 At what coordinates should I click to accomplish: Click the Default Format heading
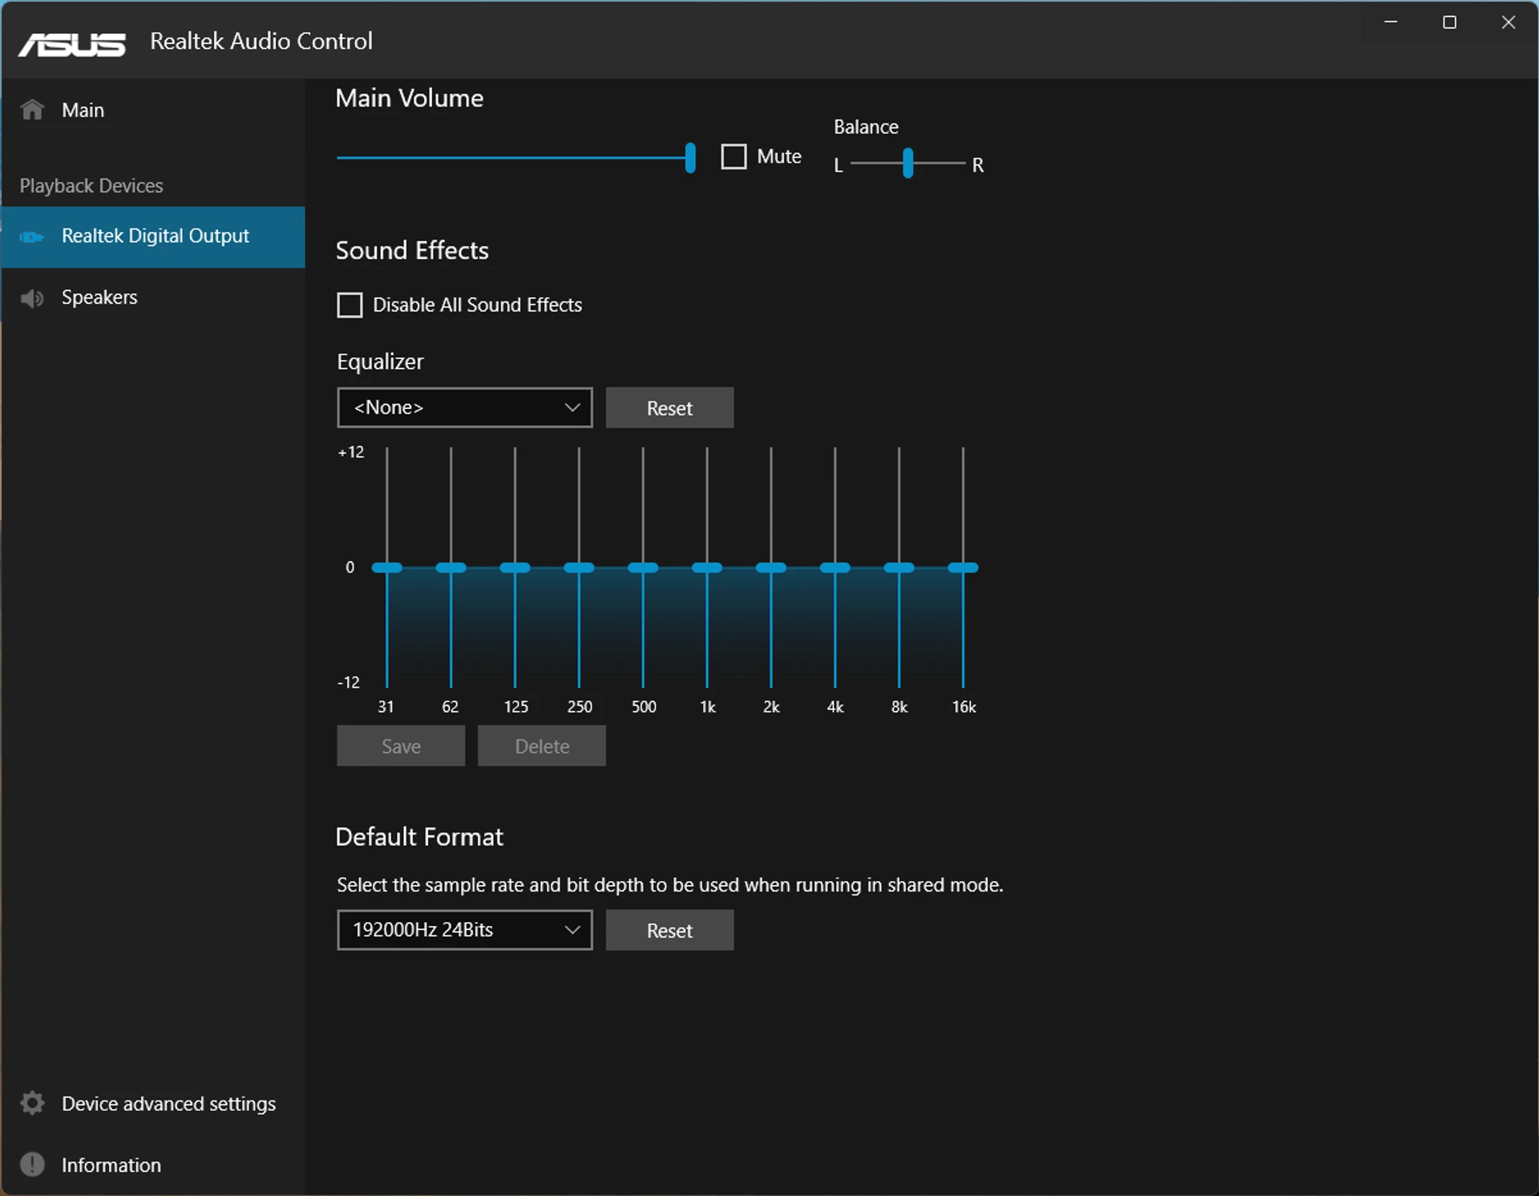pyautogui.click(x=419, y=837)
